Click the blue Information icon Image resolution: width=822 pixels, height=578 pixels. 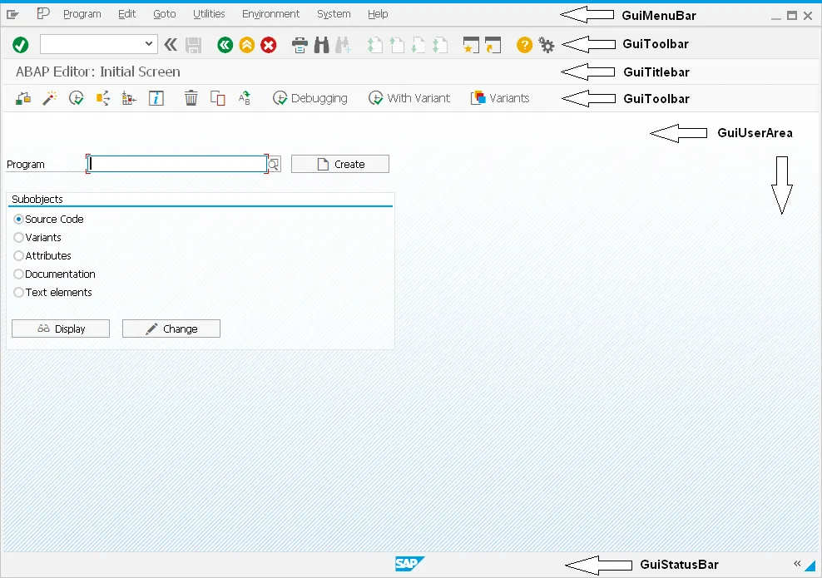(x=156, y=98)
